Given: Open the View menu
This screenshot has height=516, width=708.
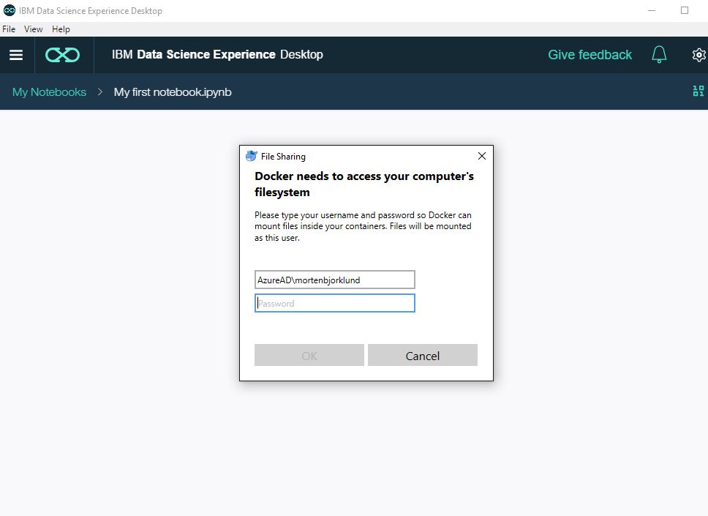Looking at the screenshot, I should (x=33, y=29).
